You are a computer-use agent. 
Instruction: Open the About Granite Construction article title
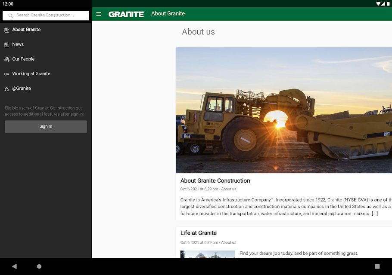(215, 181)
